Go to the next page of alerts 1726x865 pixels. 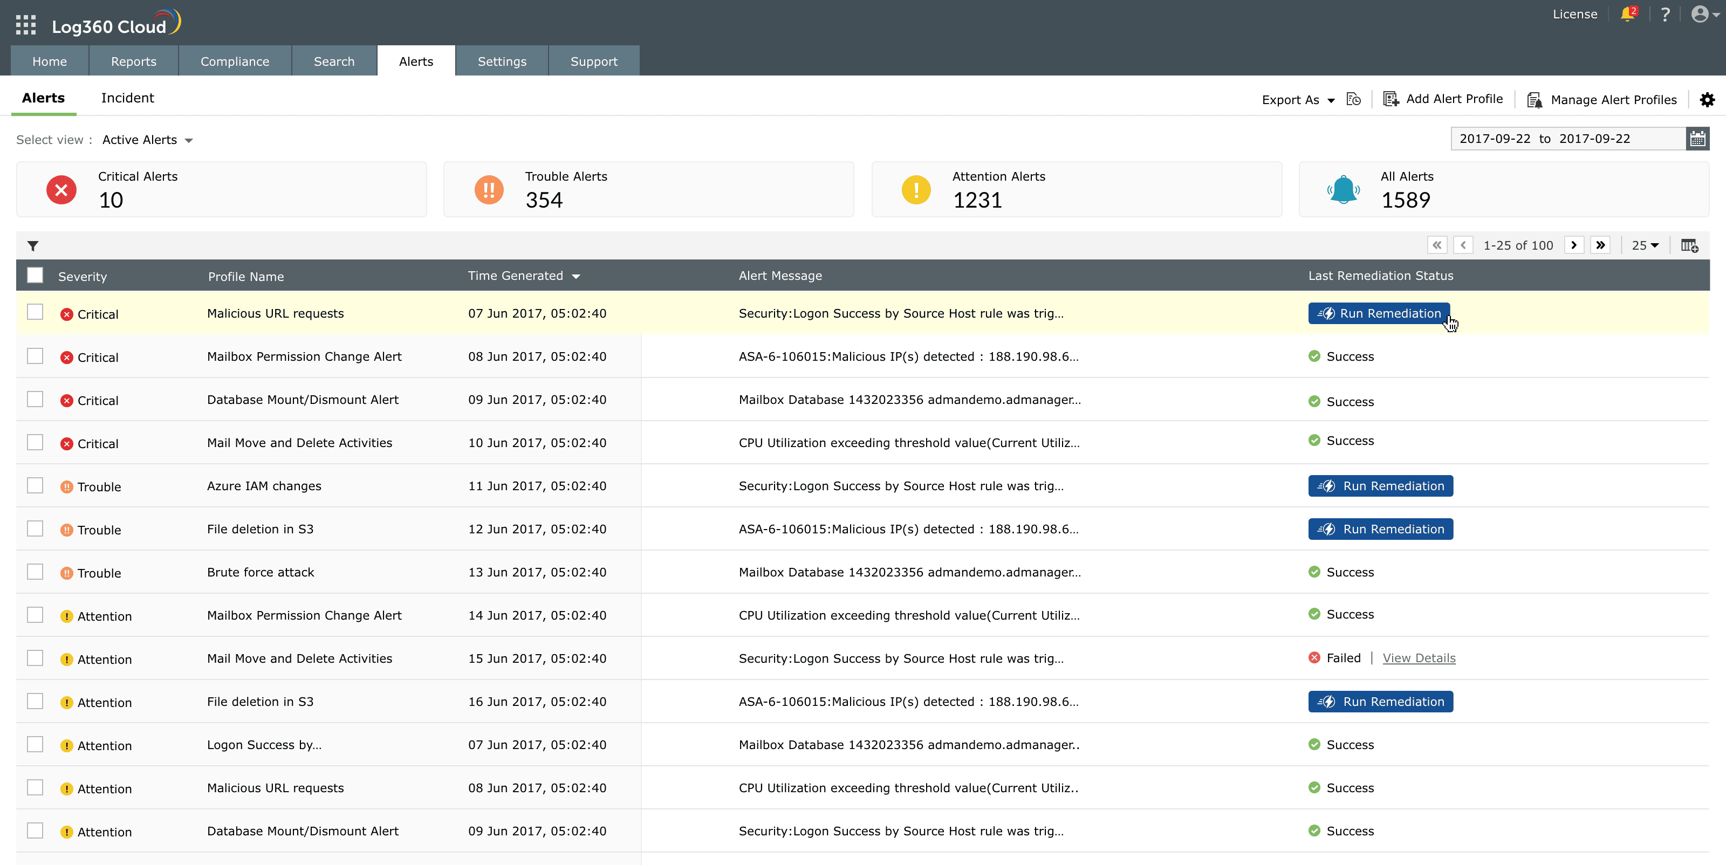pyautogui.click(x=1574, y=245)
